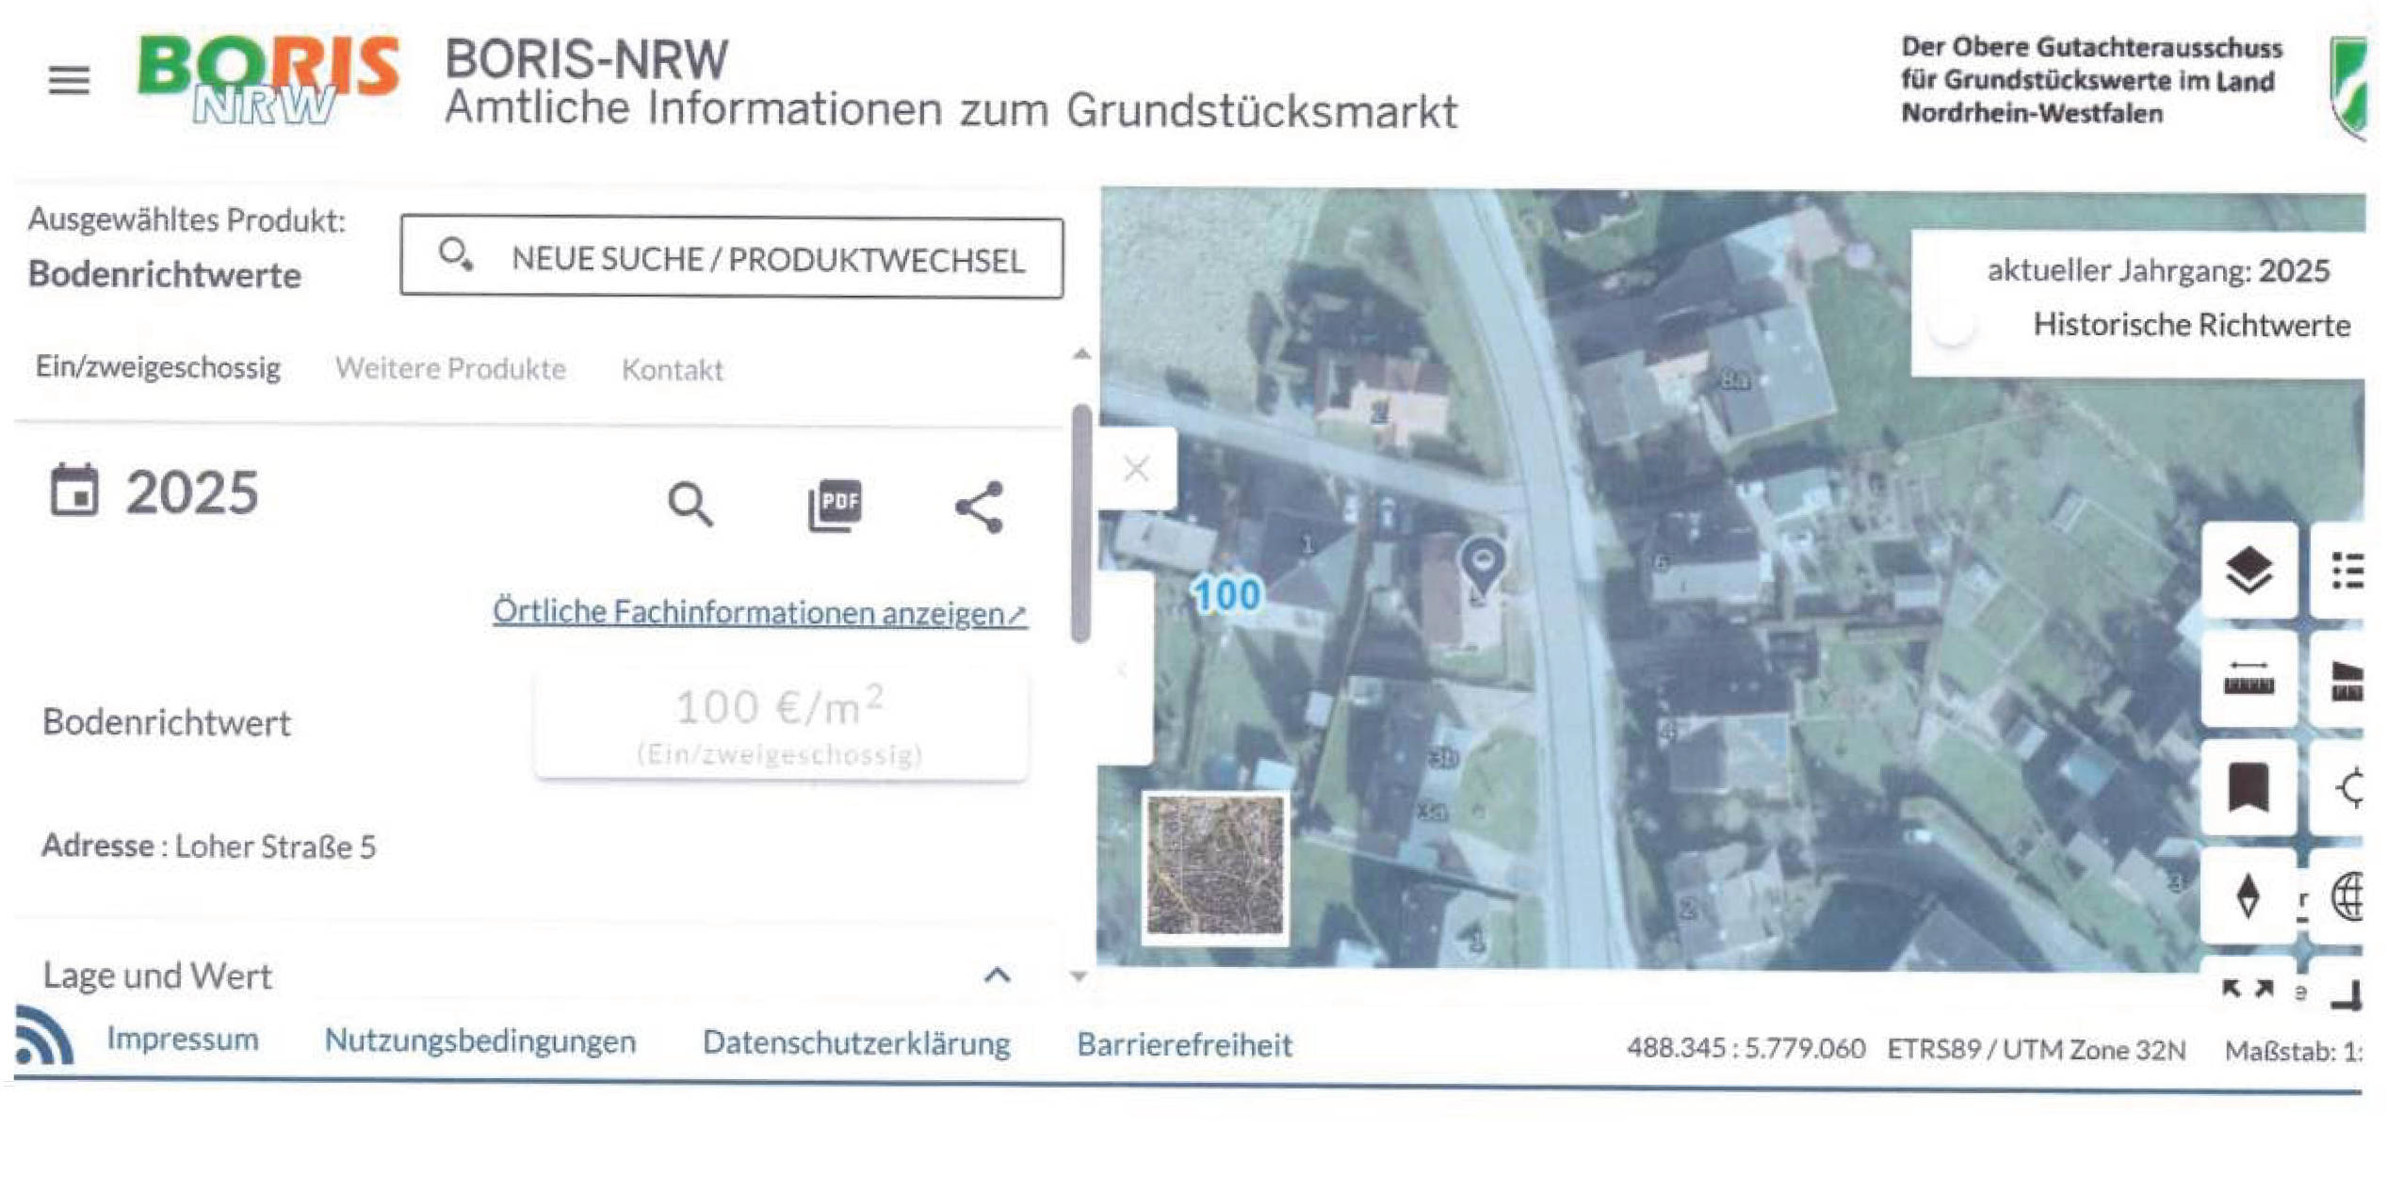
Task: Click the Bodenrichtwerte selected product text
Action: [165, 275]
